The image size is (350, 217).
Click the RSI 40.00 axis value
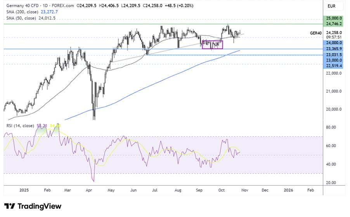tap(331, 164)
